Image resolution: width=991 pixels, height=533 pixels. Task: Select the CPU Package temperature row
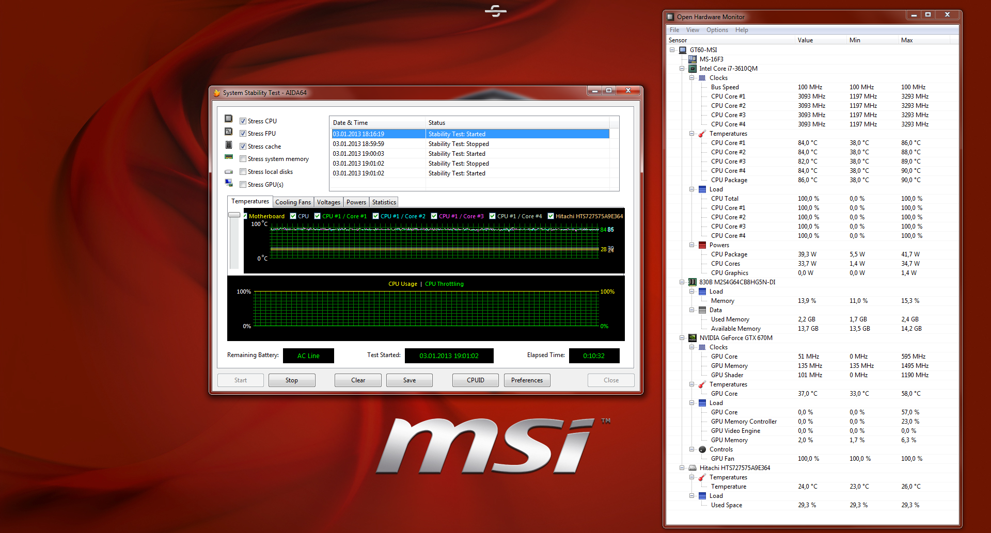pos(813,180)
